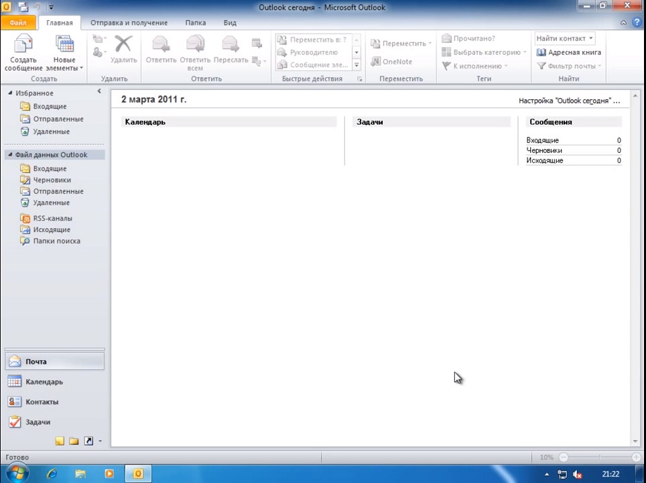The height and width of the screenshot is (483, 646).
Task: Collapse the Файл данных Outlook tree
Action: pyautogui.click(x=11, y=155)
